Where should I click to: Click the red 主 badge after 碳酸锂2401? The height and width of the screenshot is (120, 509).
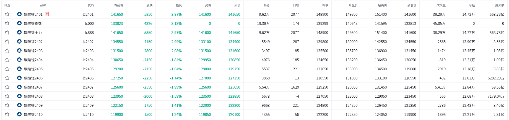click(x=47, y=14)
